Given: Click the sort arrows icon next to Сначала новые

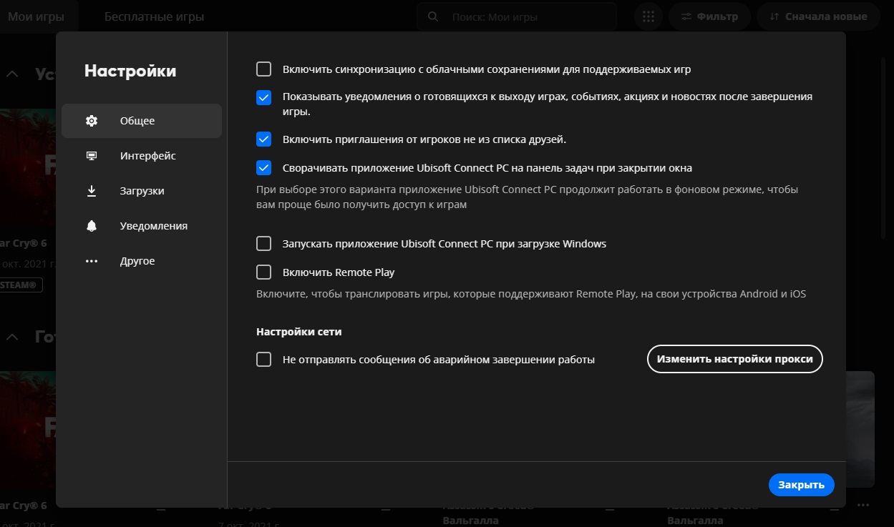Looking at the screenshot, I should (774, 16).
